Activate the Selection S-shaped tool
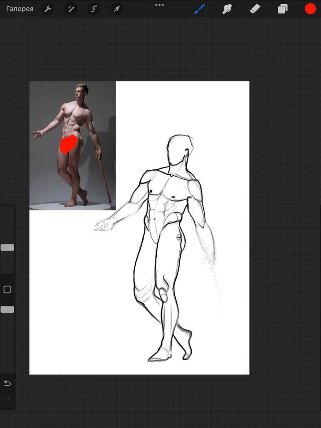The width and height of the screenshot is (321, 428). [94, 9]
